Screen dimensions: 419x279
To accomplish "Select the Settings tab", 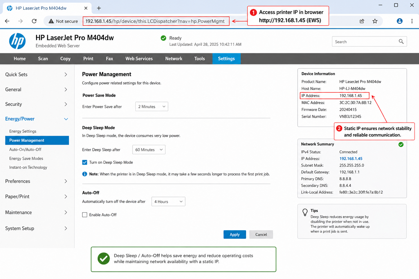I will point(226,59).
